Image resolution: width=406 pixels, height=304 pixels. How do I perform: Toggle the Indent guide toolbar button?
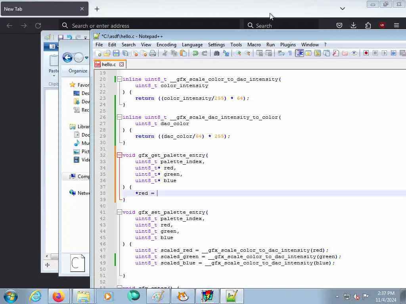(299, 53)
